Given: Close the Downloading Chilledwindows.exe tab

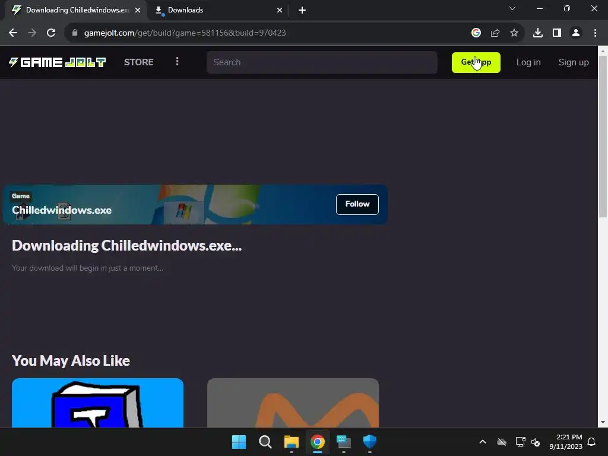Looking at the screenshot, I should 138,10.
